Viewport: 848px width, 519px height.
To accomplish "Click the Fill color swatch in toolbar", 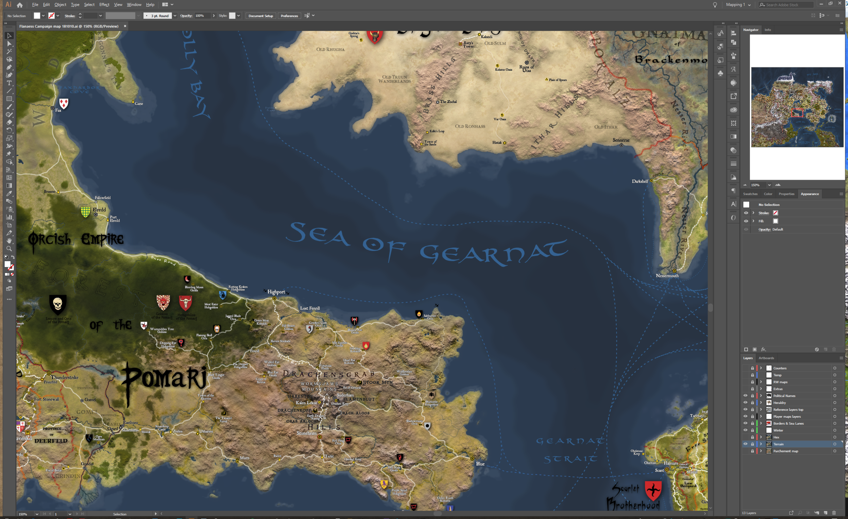I will tap(36, 16).
